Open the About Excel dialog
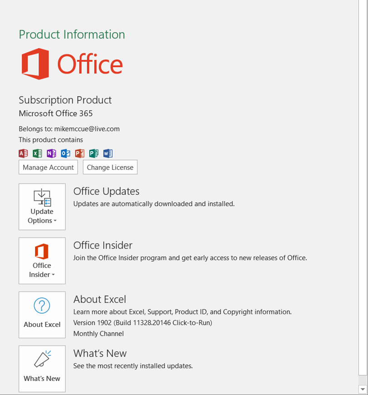This screenshot has height=395, width=368. [42, 315]
